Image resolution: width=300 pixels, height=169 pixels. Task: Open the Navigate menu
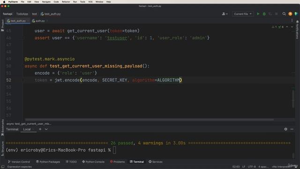click(x=46, y=2)
